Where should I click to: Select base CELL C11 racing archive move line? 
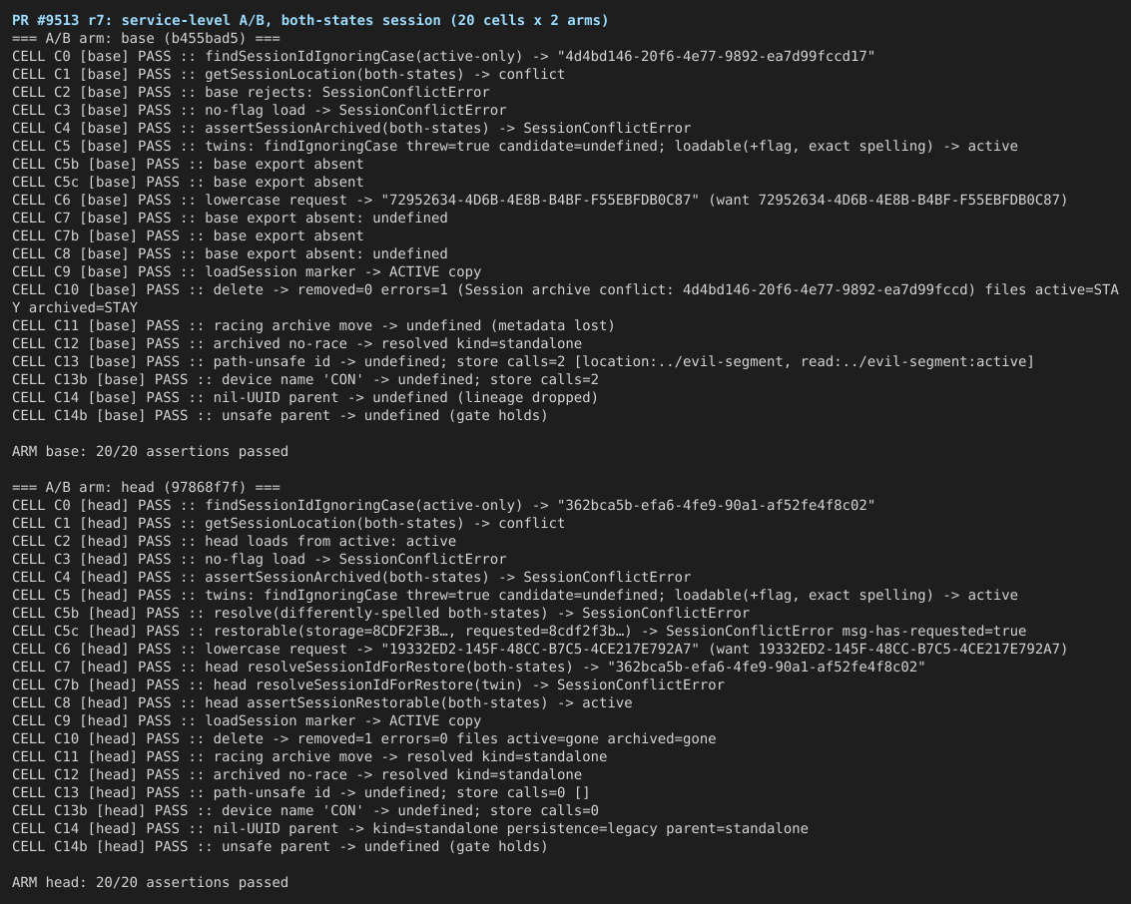(313, 325)
